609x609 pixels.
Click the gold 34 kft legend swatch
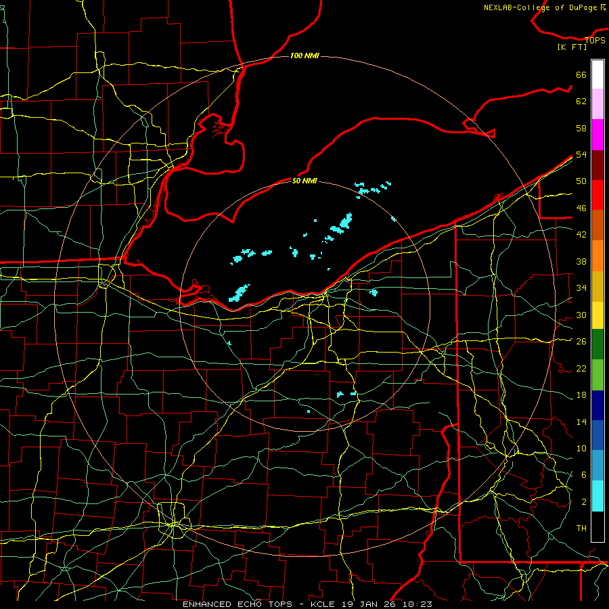[x=597, y=286]
